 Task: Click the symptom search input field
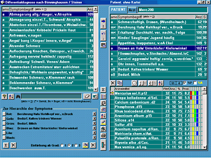(x=51, y=96)
